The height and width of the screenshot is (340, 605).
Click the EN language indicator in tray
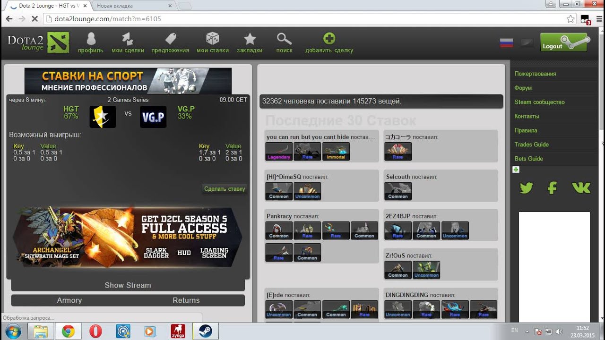pos(515,330)
